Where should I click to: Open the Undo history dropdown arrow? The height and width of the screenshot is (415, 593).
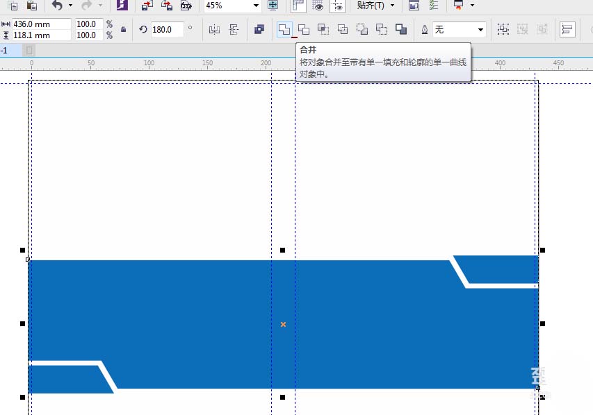[70, 6]
